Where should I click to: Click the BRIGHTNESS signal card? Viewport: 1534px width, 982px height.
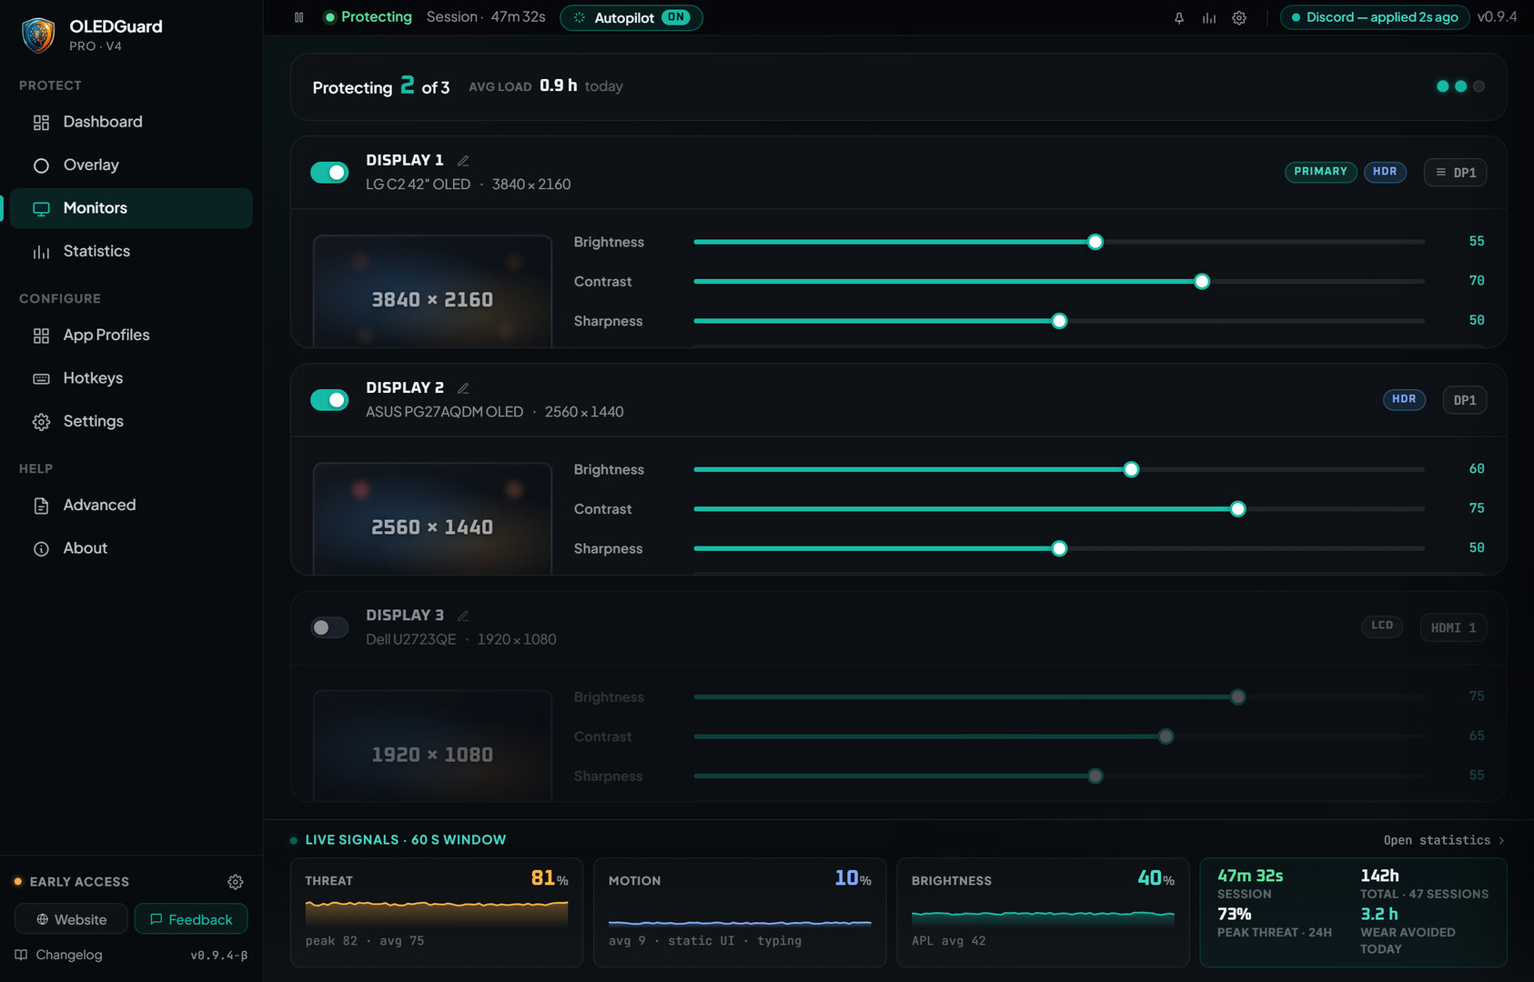click(1043, 912)
